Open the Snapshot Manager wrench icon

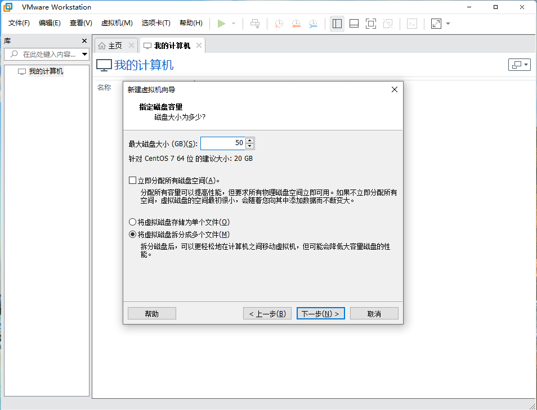(313, 24)
